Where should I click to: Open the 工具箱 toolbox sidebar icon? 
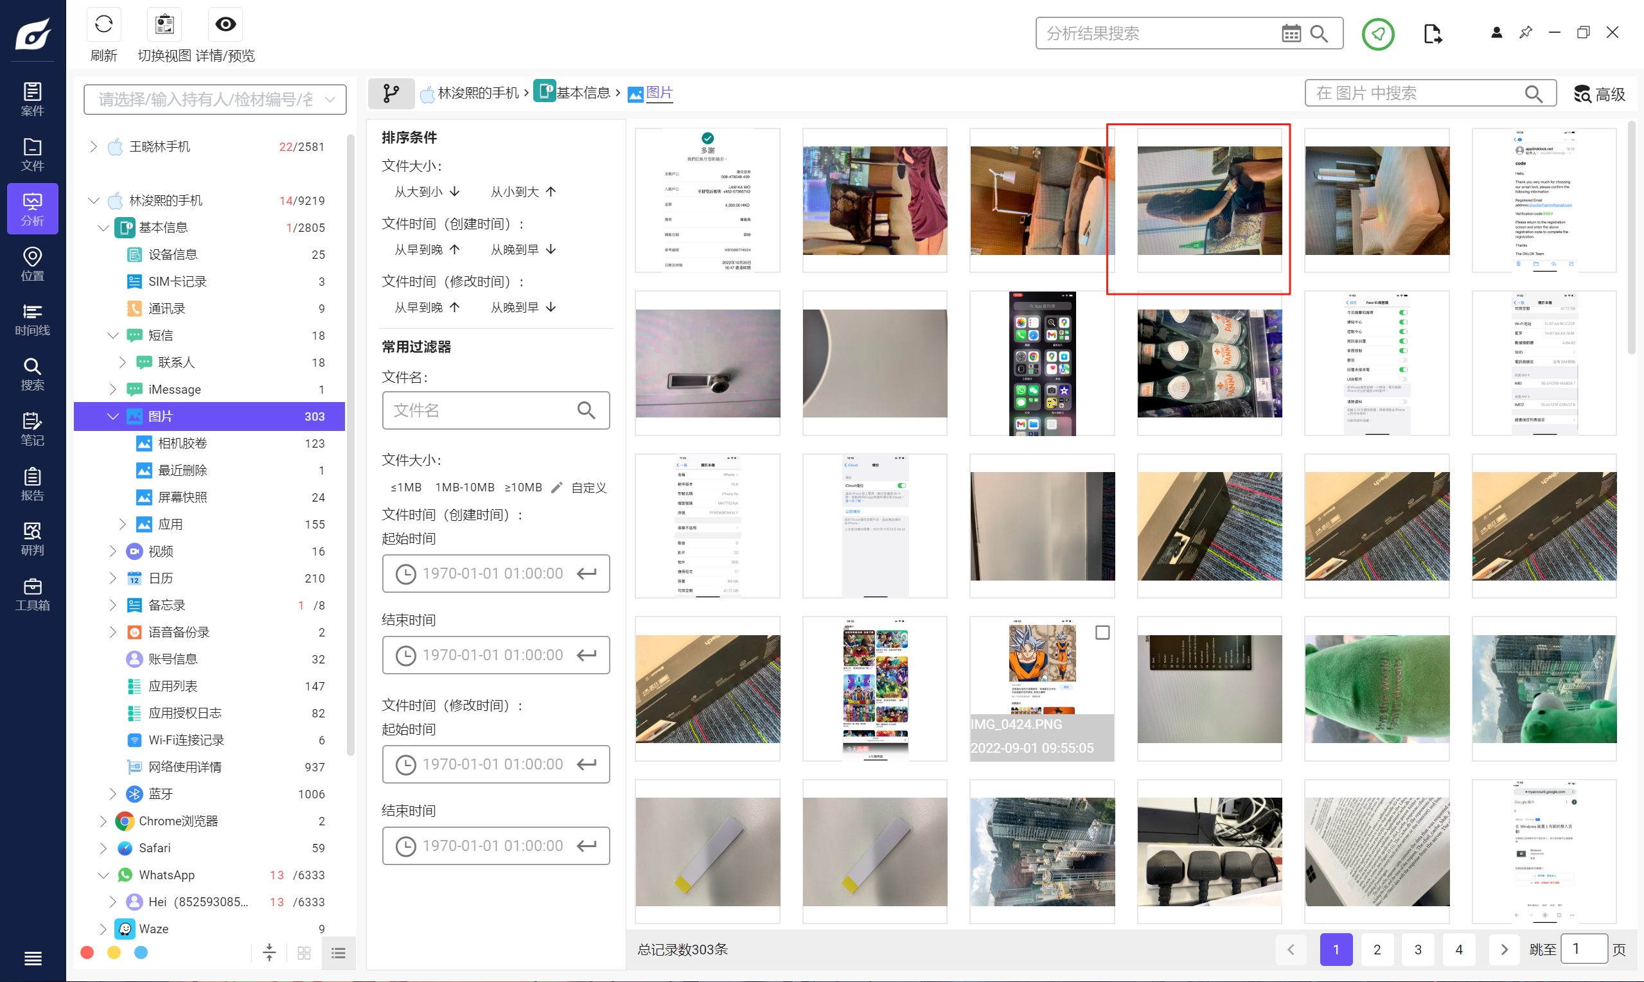[x=32, y=593]
